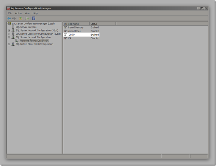This screenshot has width=216, height=166.
Task: Expand SQL Server Network Configuration (32bit) node
Action: tap(9, 31)
